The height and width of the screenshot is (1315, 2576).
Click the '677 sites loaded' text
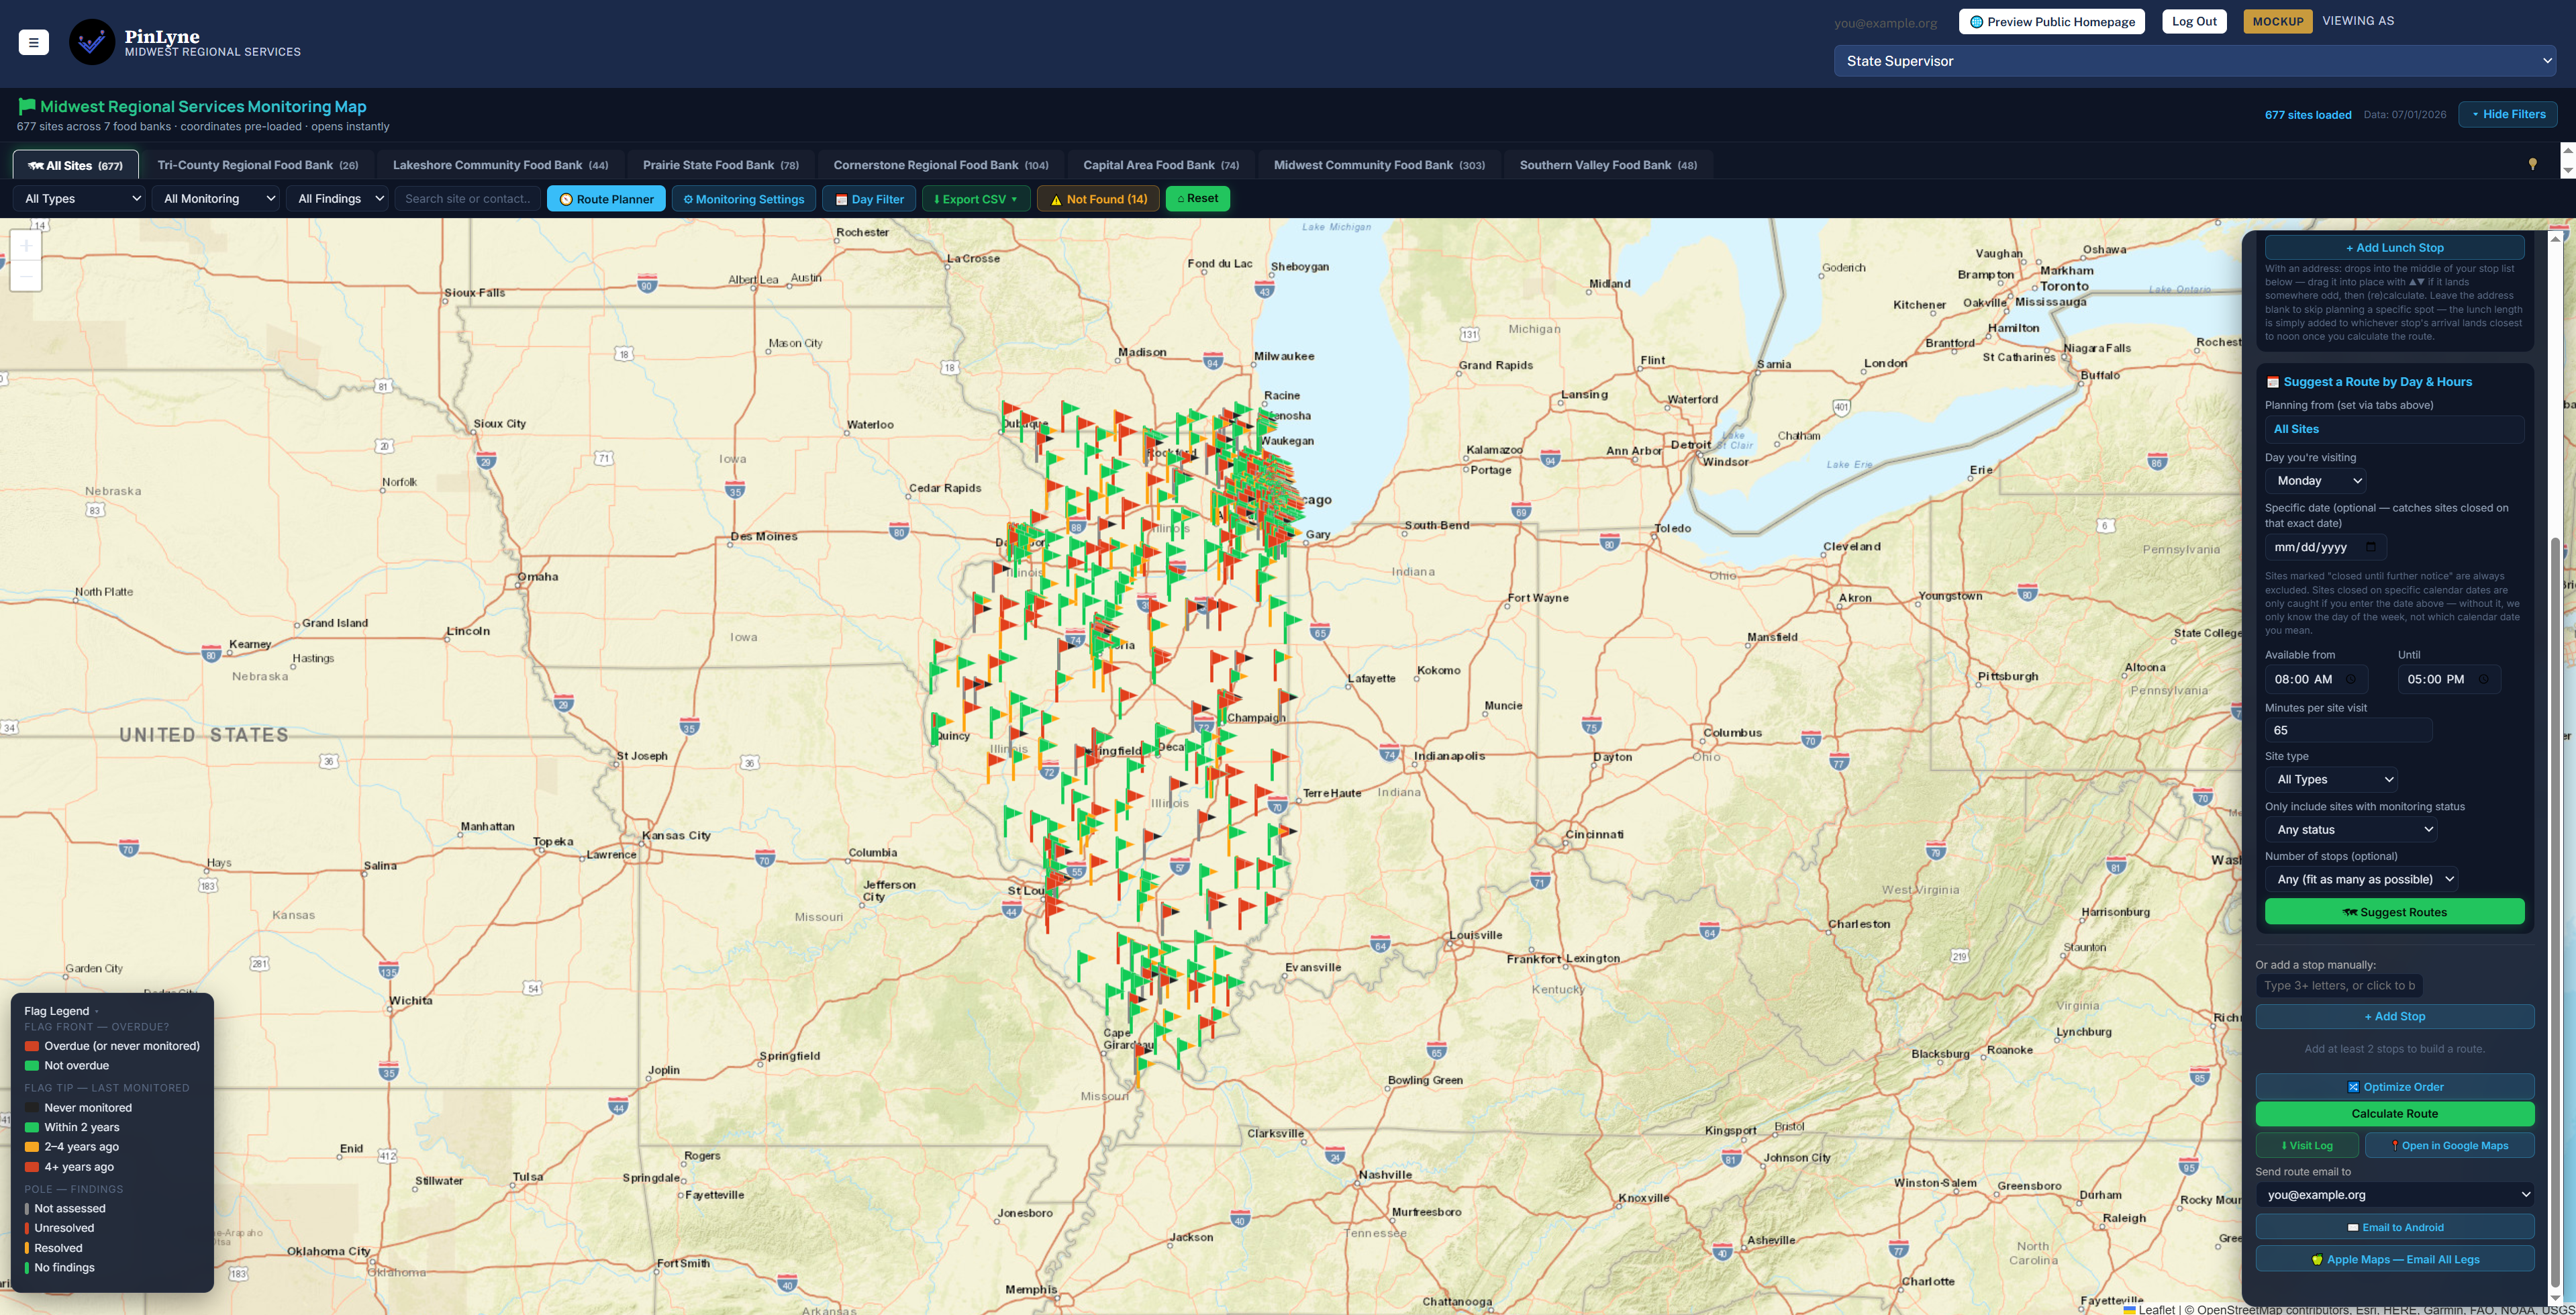pos(2307,115)
